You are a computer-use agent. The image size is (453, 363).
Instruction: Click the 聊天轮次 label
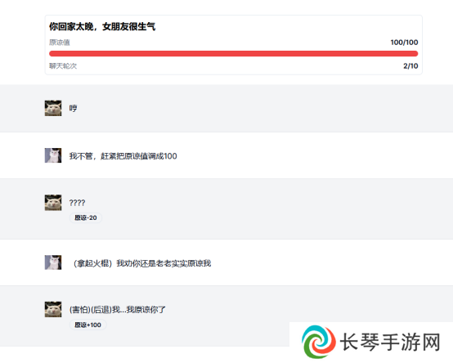(x=63, y=66)
